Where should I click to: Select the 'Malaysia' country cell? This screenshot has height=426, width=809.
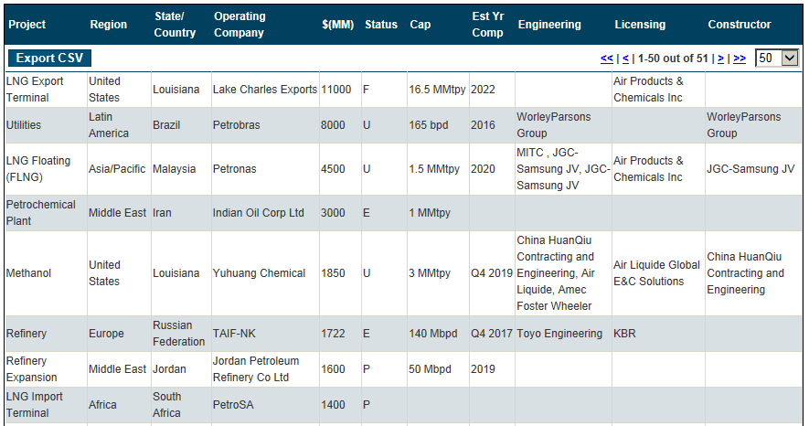181,168
